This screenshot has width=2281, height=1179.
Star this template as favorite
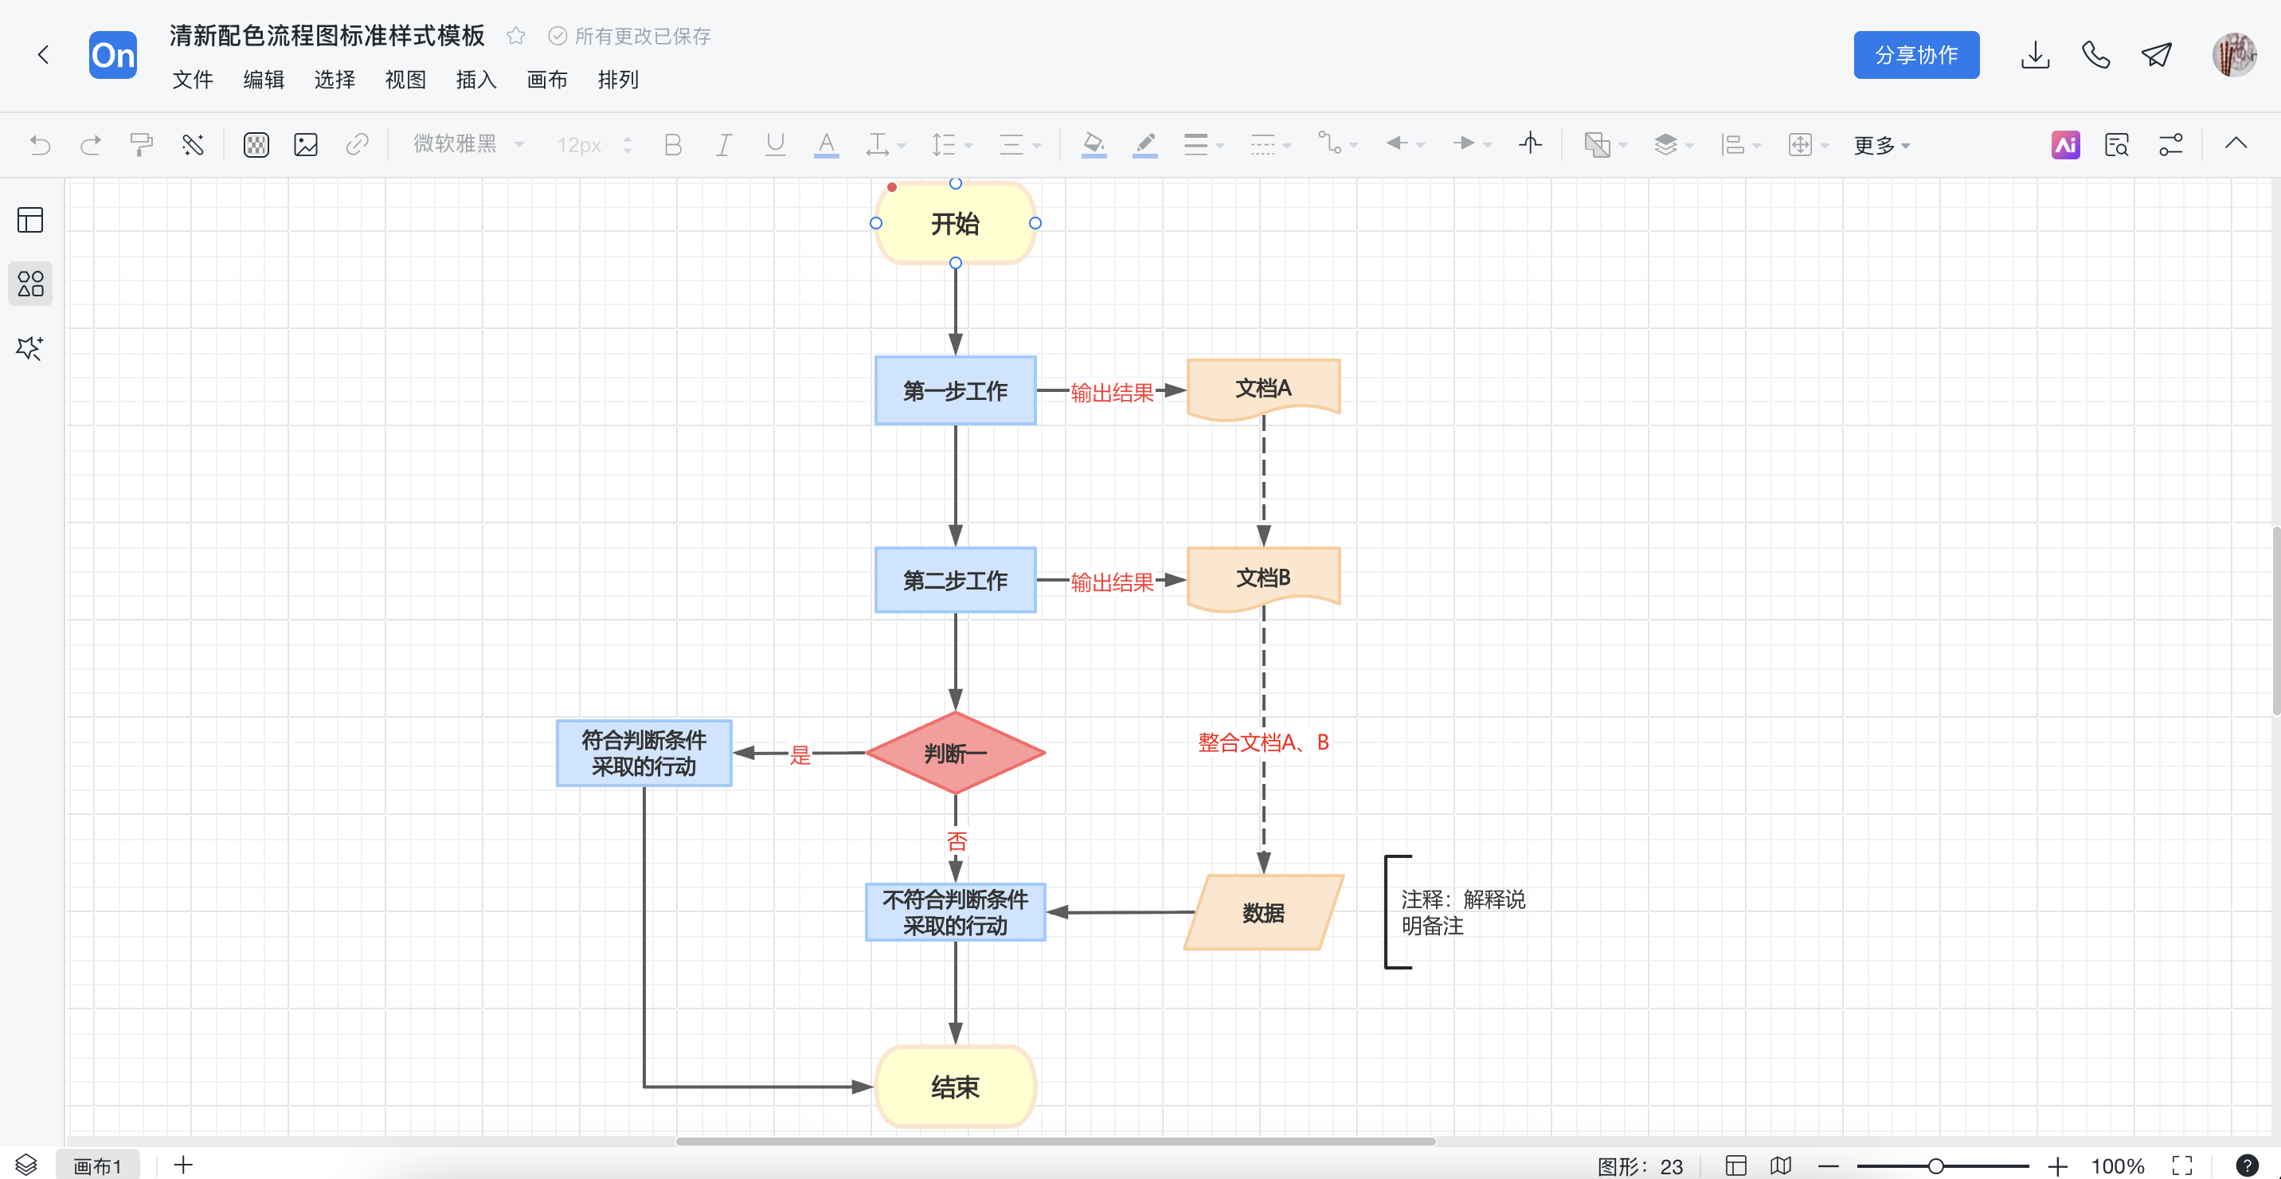click(515, 37)
